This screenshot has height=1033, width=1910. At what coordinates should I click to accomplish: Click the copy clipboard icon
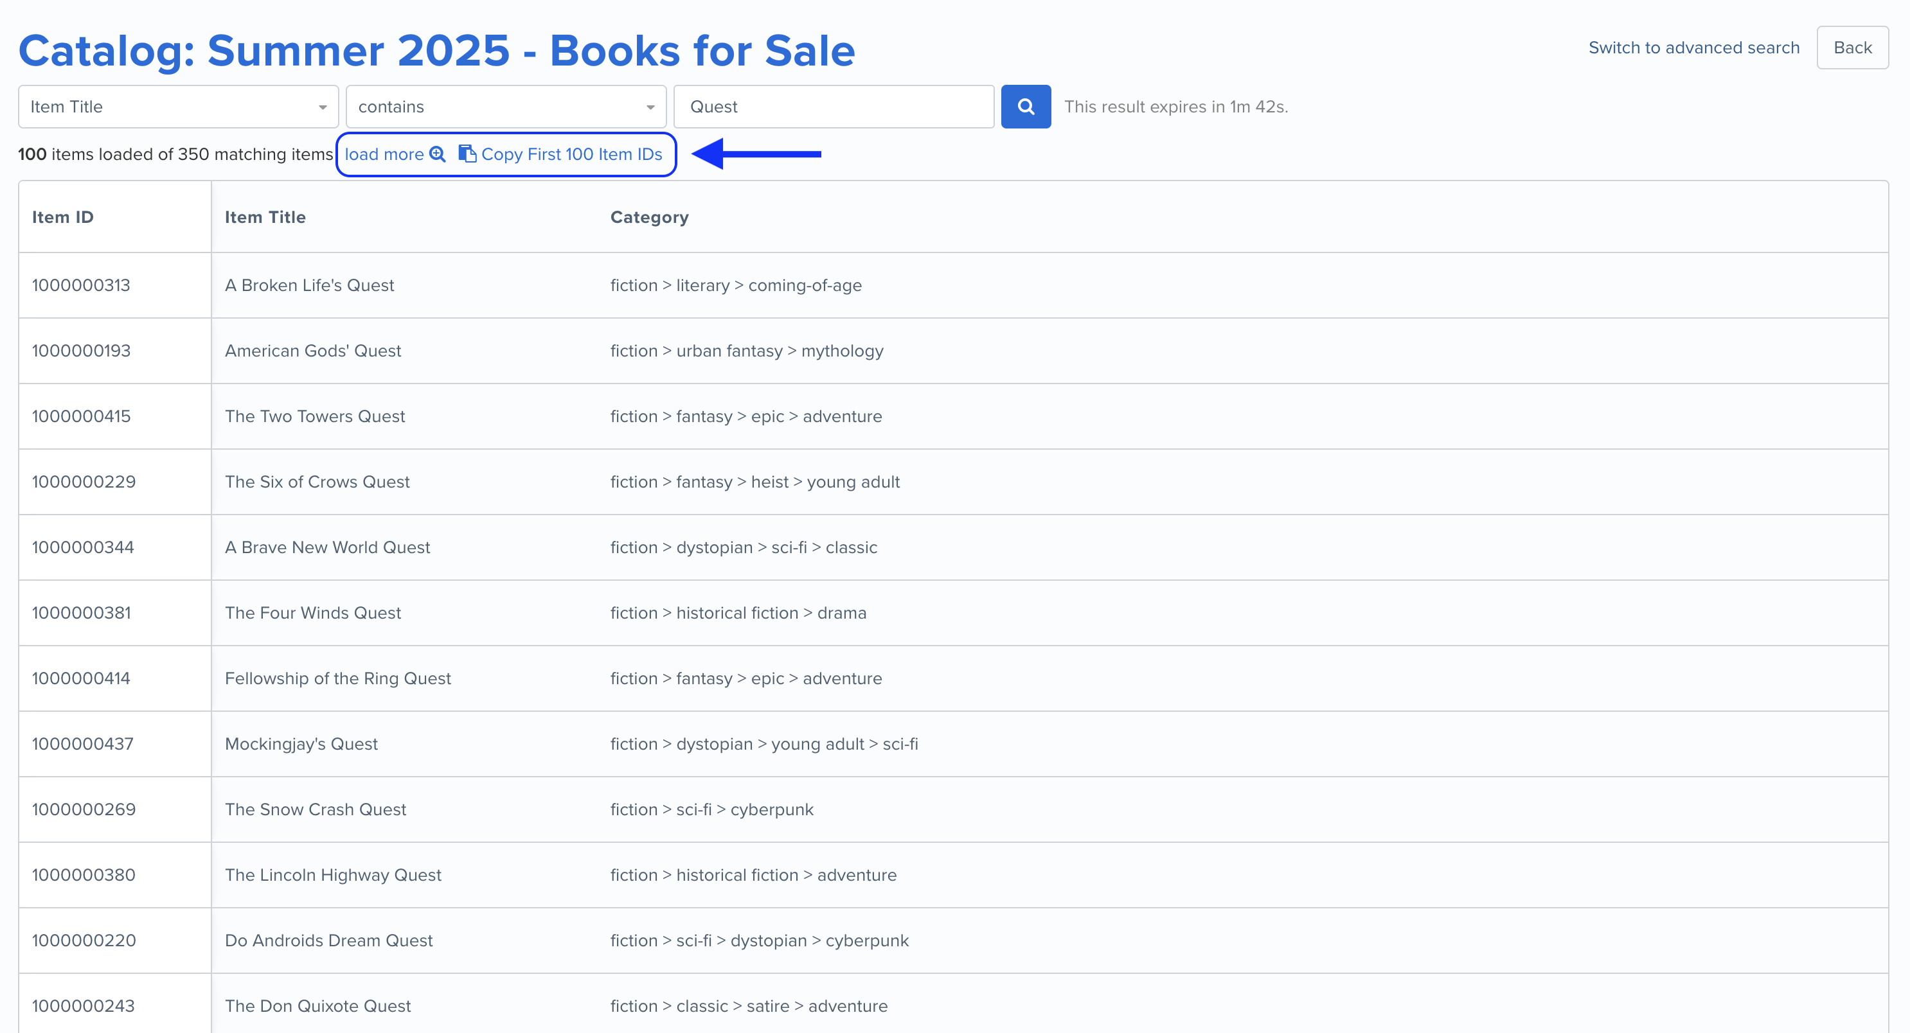[467, 154]
